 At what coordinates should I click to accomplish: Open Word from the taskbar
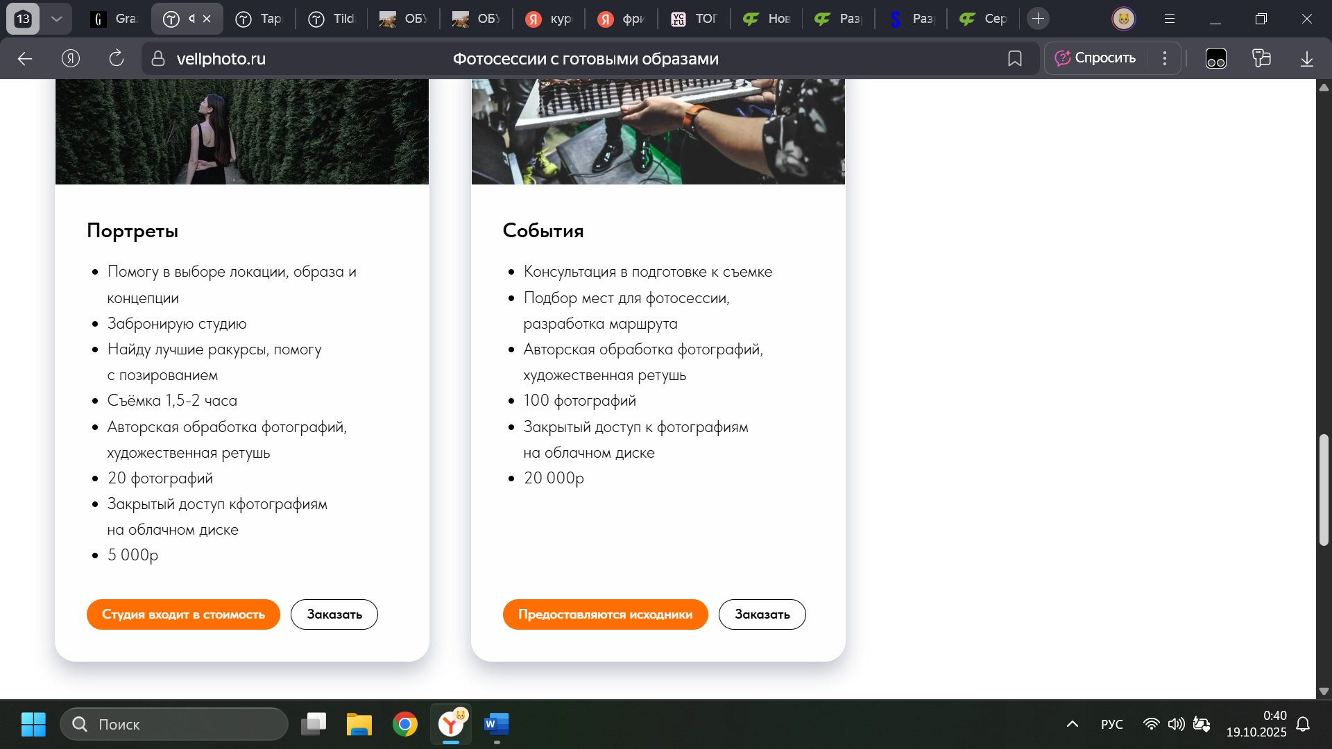tap(496, 724)
